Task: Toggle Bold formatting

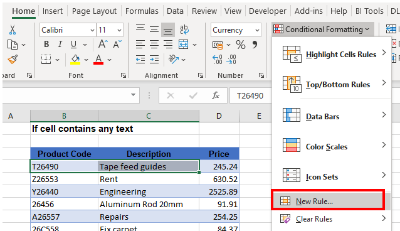Action: (46, 45)
